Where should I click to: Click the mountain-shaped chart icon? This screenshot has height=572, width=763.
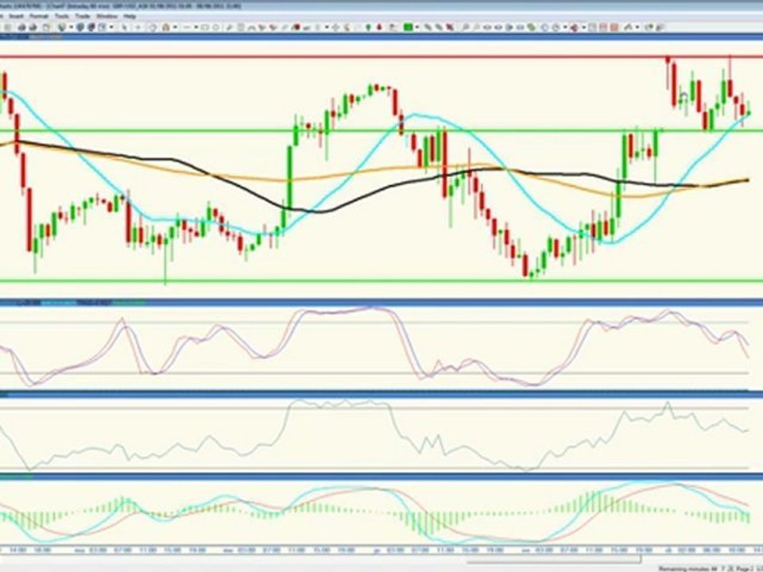pos(628,27)
